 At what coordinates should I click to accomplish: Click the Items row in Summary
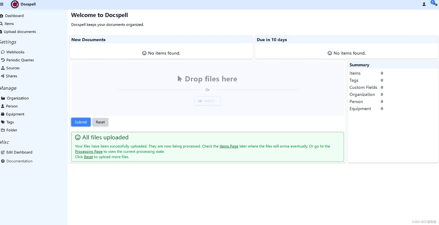tap(366, 73)
